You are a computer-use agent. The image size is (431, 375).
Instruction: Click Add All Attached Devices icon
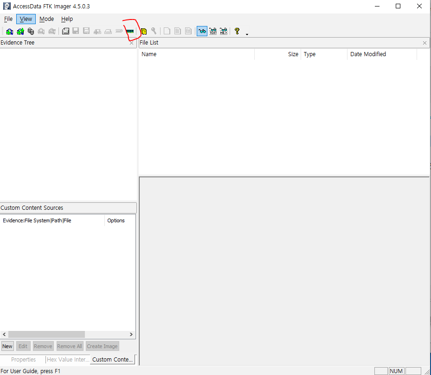pos(20,32)
